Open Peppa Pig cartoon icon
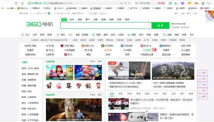This screenshot has width=214, height=122. pos(59,86)
